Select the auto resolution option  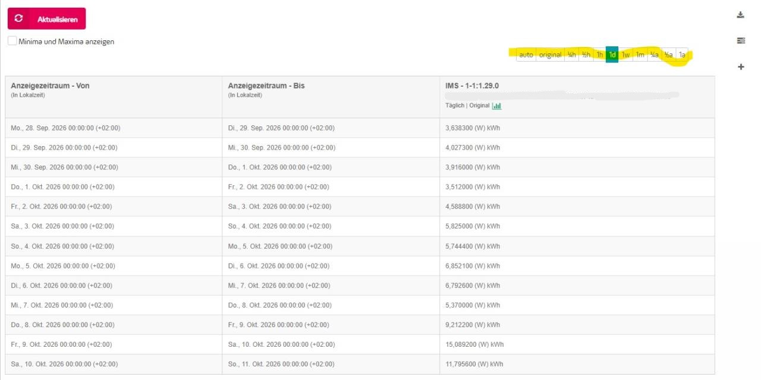point(526,55)
